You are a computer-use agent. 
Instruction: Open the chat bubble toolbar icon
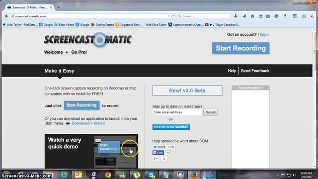tap(276, 16)
